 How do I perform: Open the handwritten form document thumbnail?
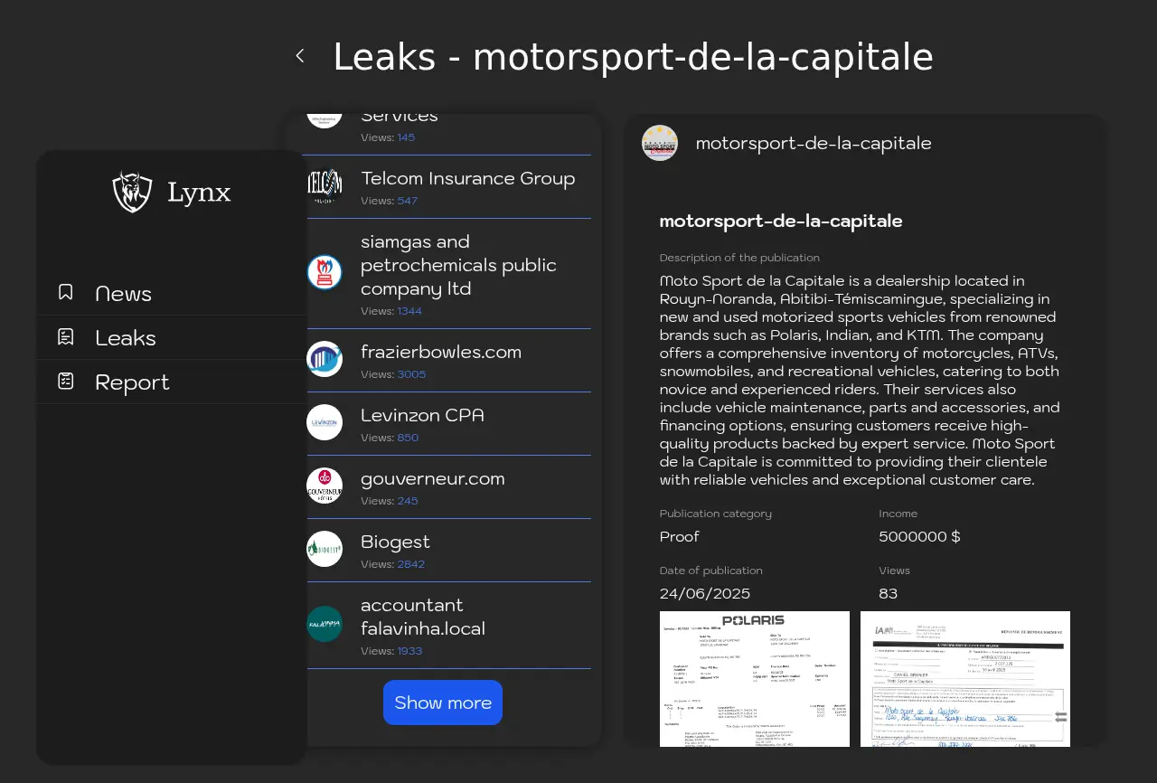[964, 679]
